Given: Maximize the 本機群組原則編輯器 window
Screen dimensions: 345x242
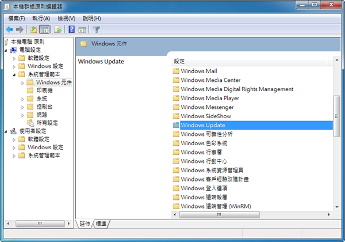Looking at the screenshot, I should click(x=315, y=5).
